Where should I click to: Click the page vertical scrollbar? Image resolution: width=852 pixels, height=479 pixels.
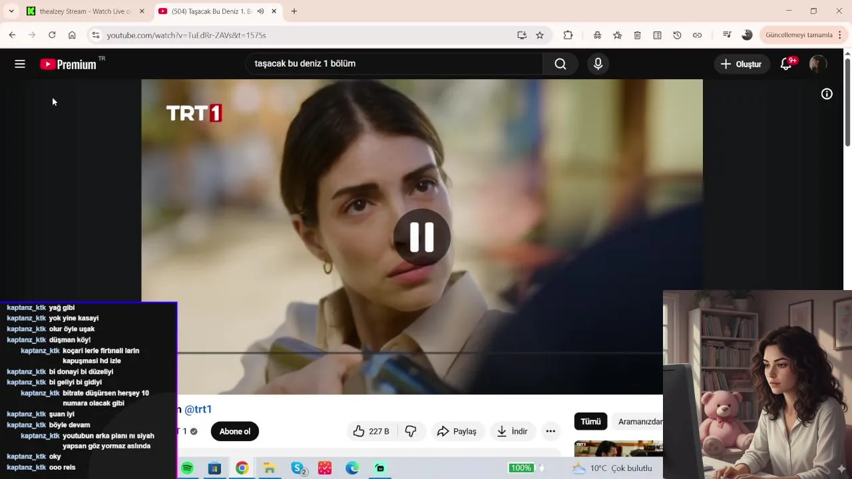coord(847,102)
